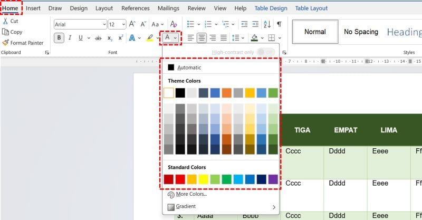Toggle the High-contrast only switch
The width and height of the screenshot is (422, 220).
pos(266,52)
